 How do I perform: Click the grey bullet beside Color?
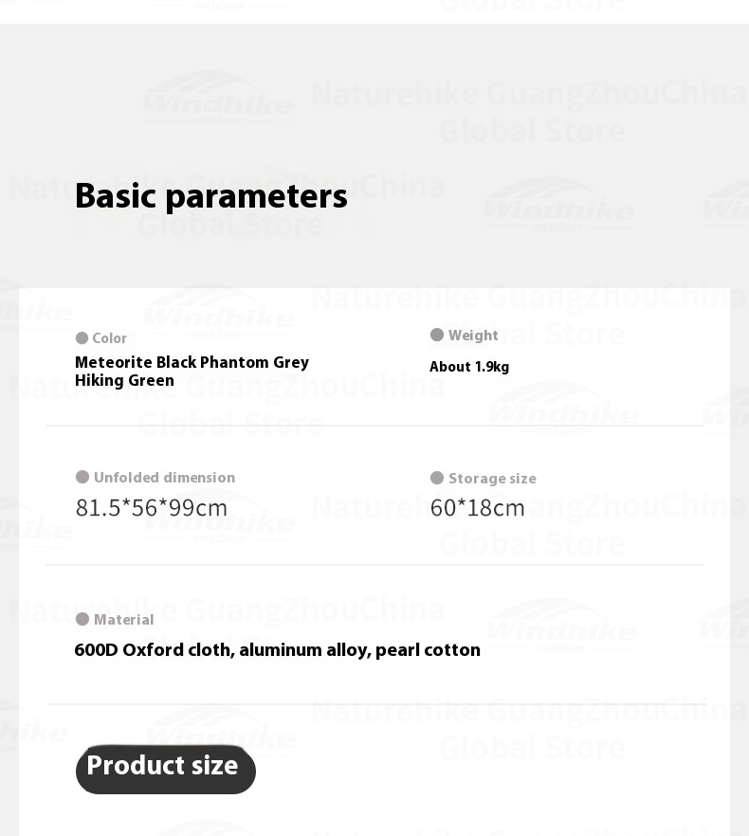pyautogui.click(x=82, y=338)
